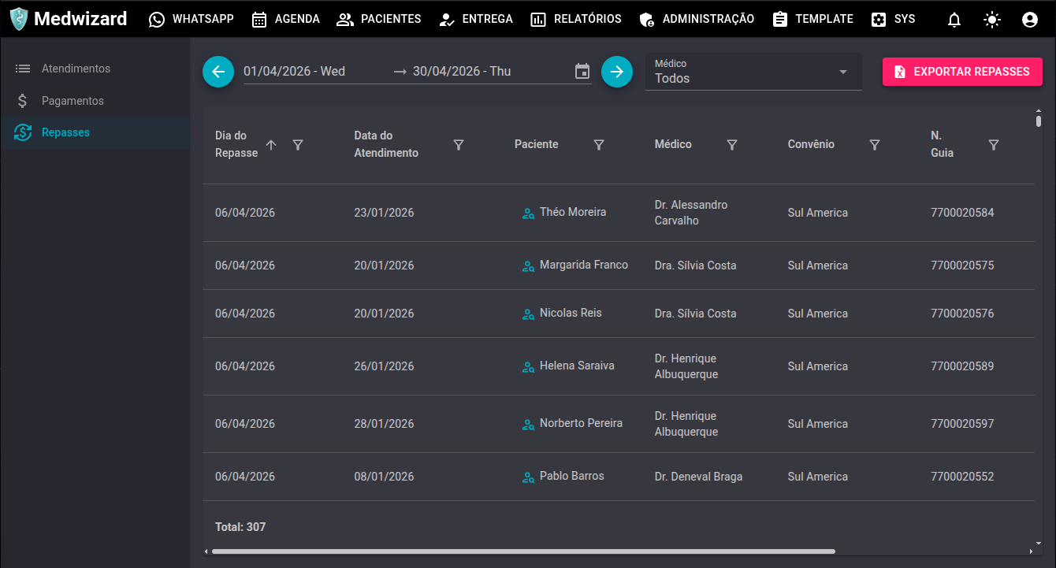
Task: Filter the Paciente column
Action: click(x=599, y=145)
